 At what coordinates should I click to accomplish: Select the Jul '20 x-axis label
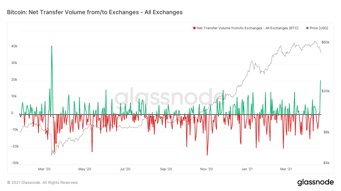pos(125,169)
